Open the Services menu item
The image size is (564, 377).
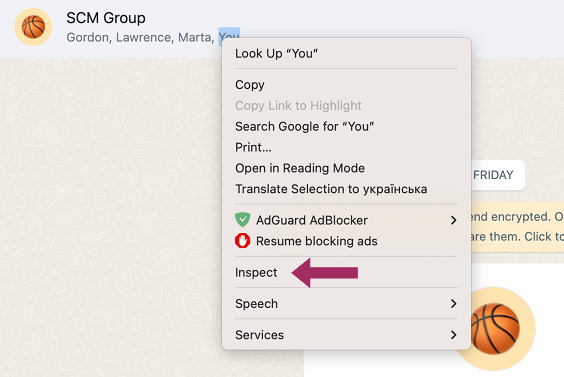point(259,335)
